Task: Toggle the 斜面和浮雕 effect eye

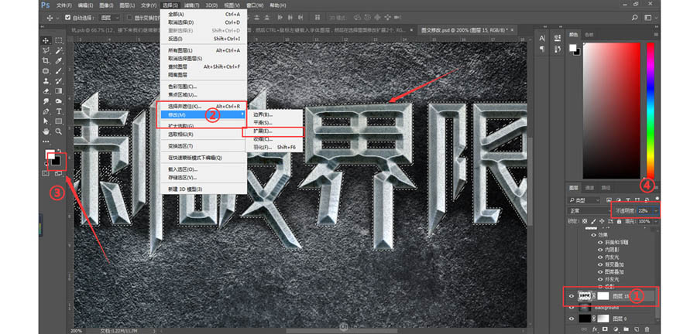Action: pos(601,243)
